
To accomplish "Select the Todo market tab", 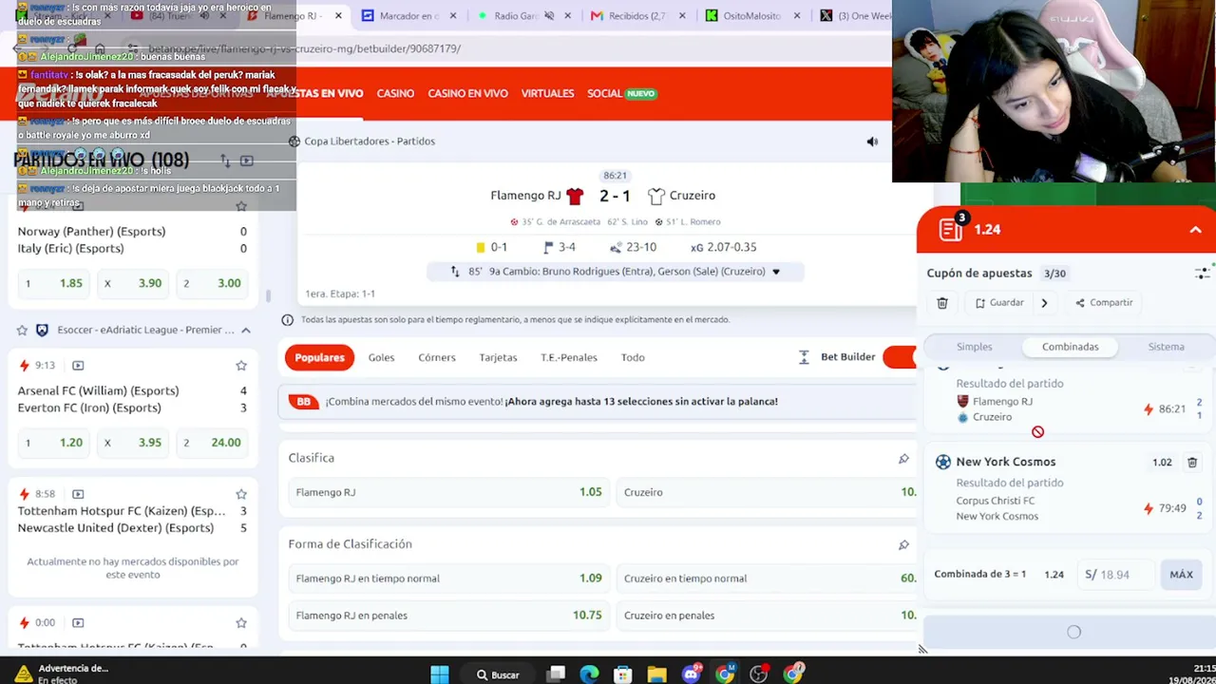I will [x=633, y=358].
